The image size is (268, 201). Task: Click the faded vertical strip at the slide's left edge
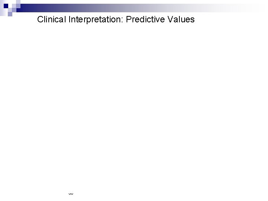point(2,8)
